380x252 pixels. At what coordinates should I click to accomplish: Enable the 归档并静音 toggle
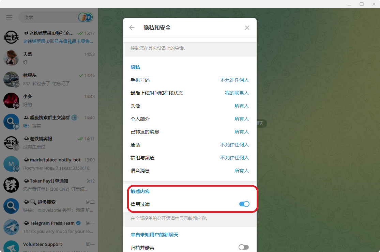(x=243, y=247)
